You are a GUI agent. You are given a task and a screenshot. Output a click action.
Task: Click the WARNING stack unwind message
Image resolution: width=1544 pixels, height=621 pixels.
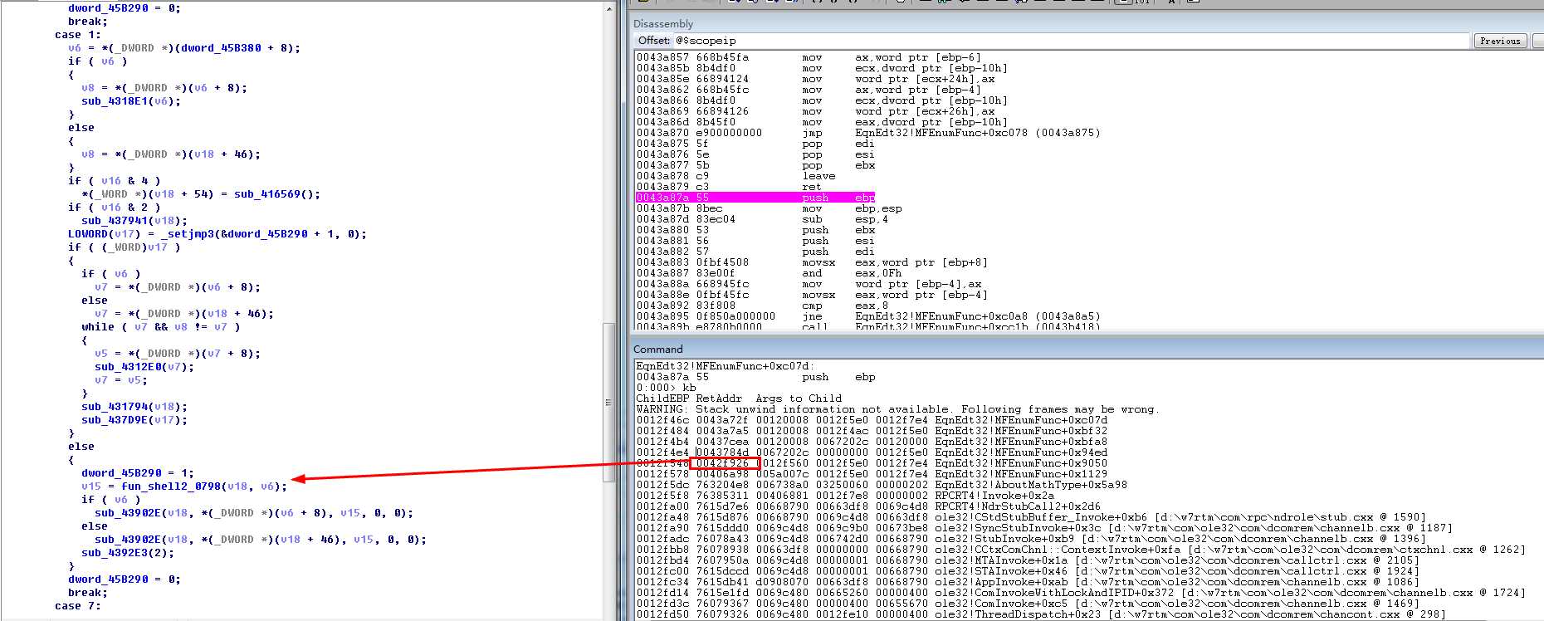pyautogui.click(x=897, y=409)
